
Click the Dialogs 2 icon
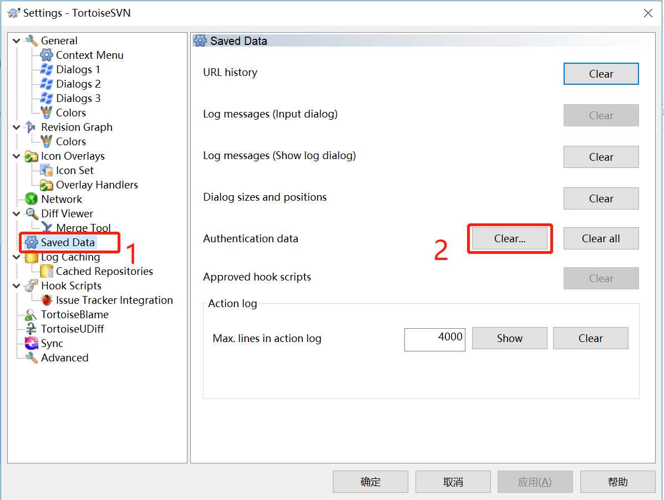pos(46,84)
